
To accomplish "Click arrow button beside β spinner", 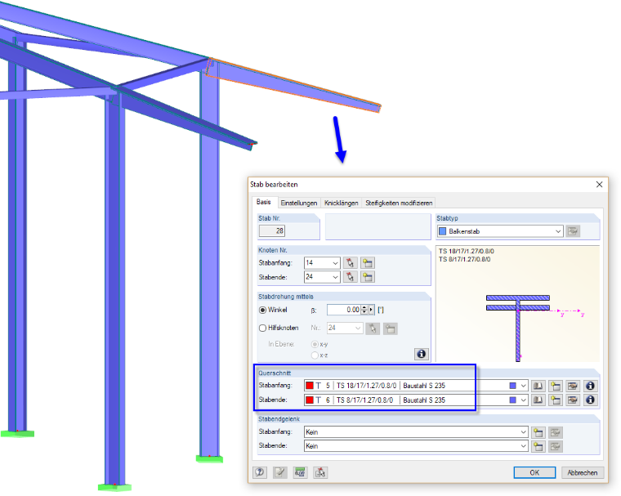I will pos(372,310).
